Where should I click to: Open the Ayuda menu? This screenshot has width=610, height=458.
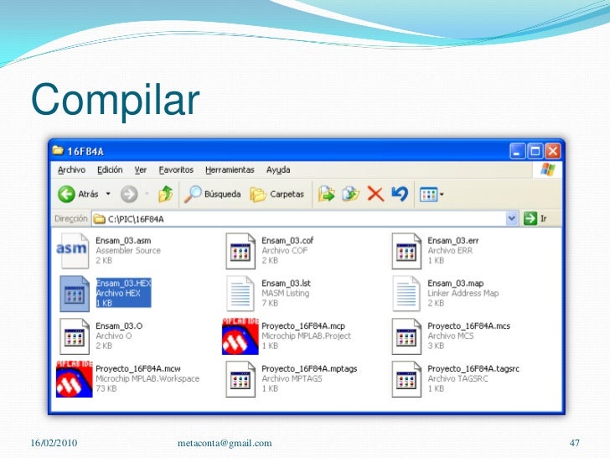(278, 169)
